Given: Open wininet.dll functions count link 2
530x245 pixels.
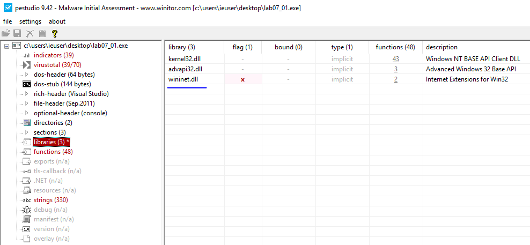Looking at the screenshot, I should click(x=396, y=79).
